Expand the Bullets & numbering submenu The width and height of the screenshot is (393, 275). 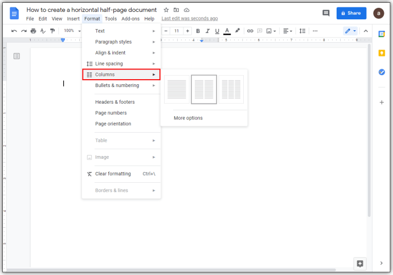[121, 85]
